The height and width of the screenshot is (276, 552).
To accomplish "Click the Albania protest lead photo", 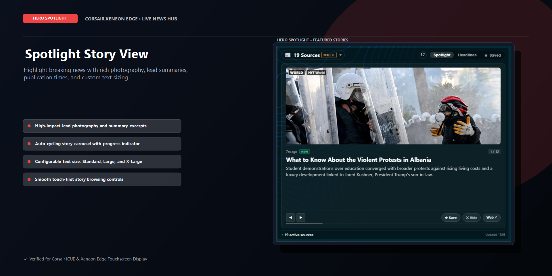I will click(393, 106).
